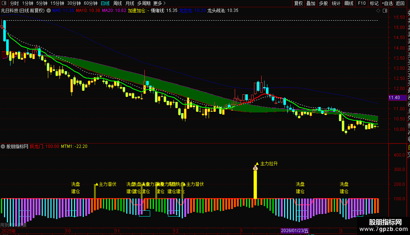Open the 统计 statistics tool
The image size is (410, 235).
pos(336,3)
